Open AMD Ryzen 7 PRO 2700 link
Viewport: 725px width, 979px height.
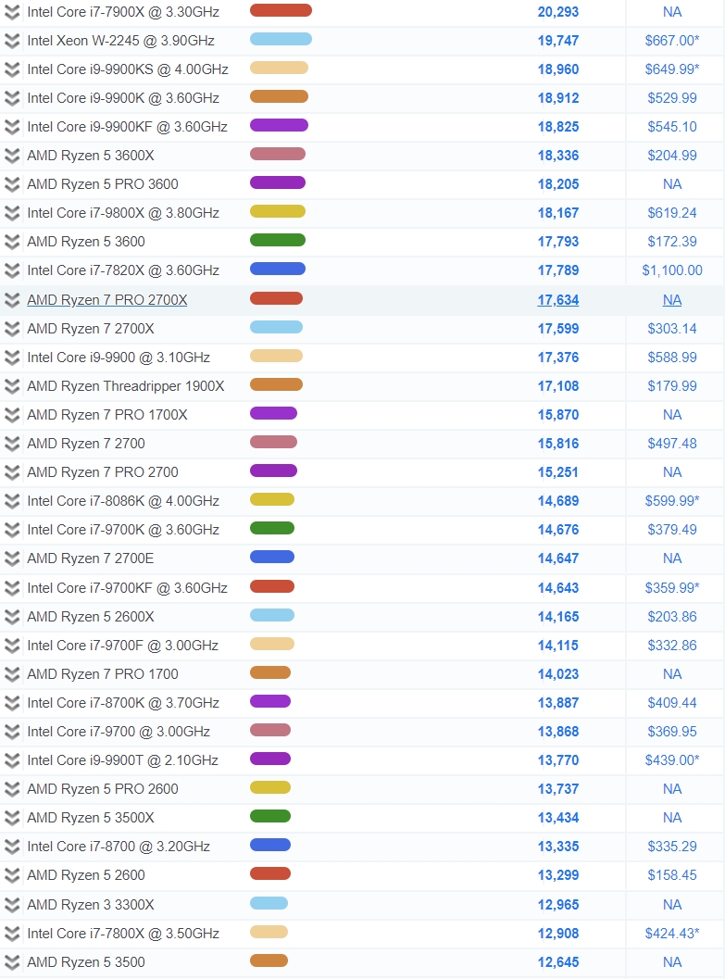(x=103, y=472)
